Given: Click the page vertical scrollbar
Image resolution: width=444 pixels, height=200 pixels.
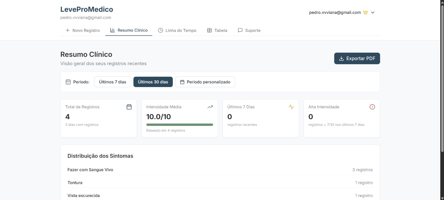Looking at the screenshot, I should [x=442, y=83].
